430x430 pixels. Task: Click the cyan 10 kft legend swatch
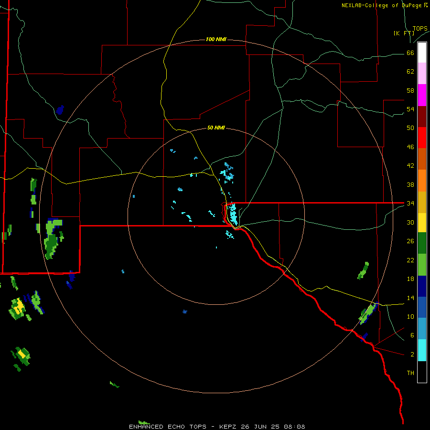point(422,350)
